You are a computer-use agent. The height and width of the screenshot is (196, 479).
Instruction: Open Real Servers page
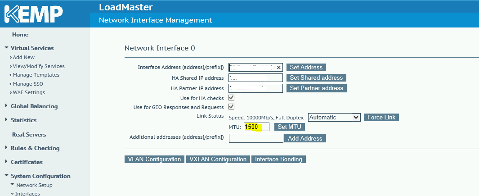tap(29, 134)
